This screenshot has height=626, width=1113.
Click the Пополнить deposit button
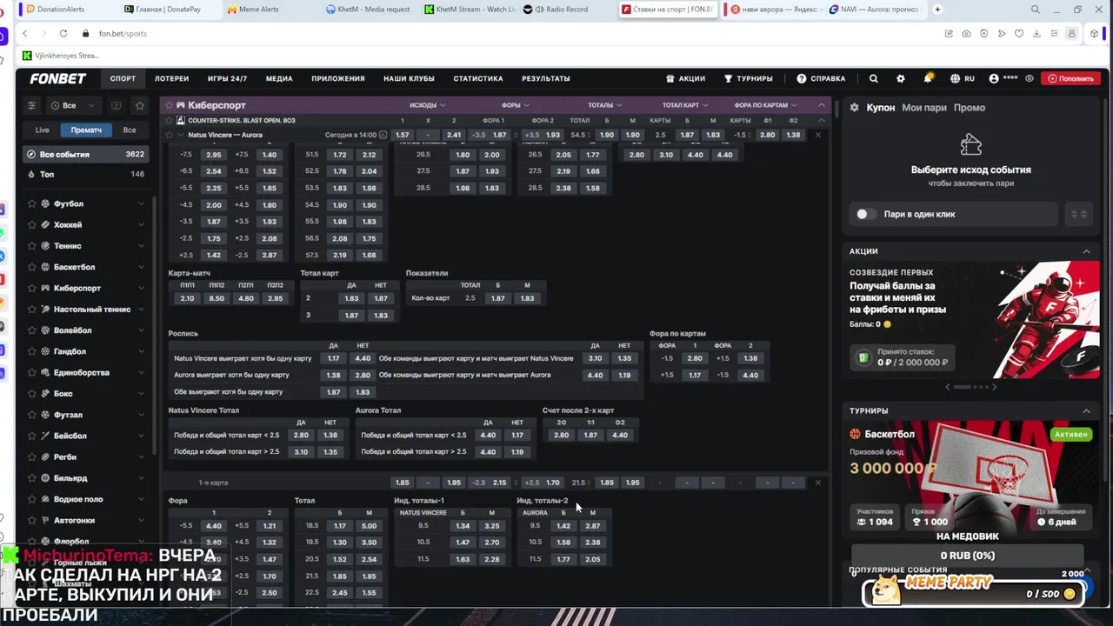click(1070, 78)
